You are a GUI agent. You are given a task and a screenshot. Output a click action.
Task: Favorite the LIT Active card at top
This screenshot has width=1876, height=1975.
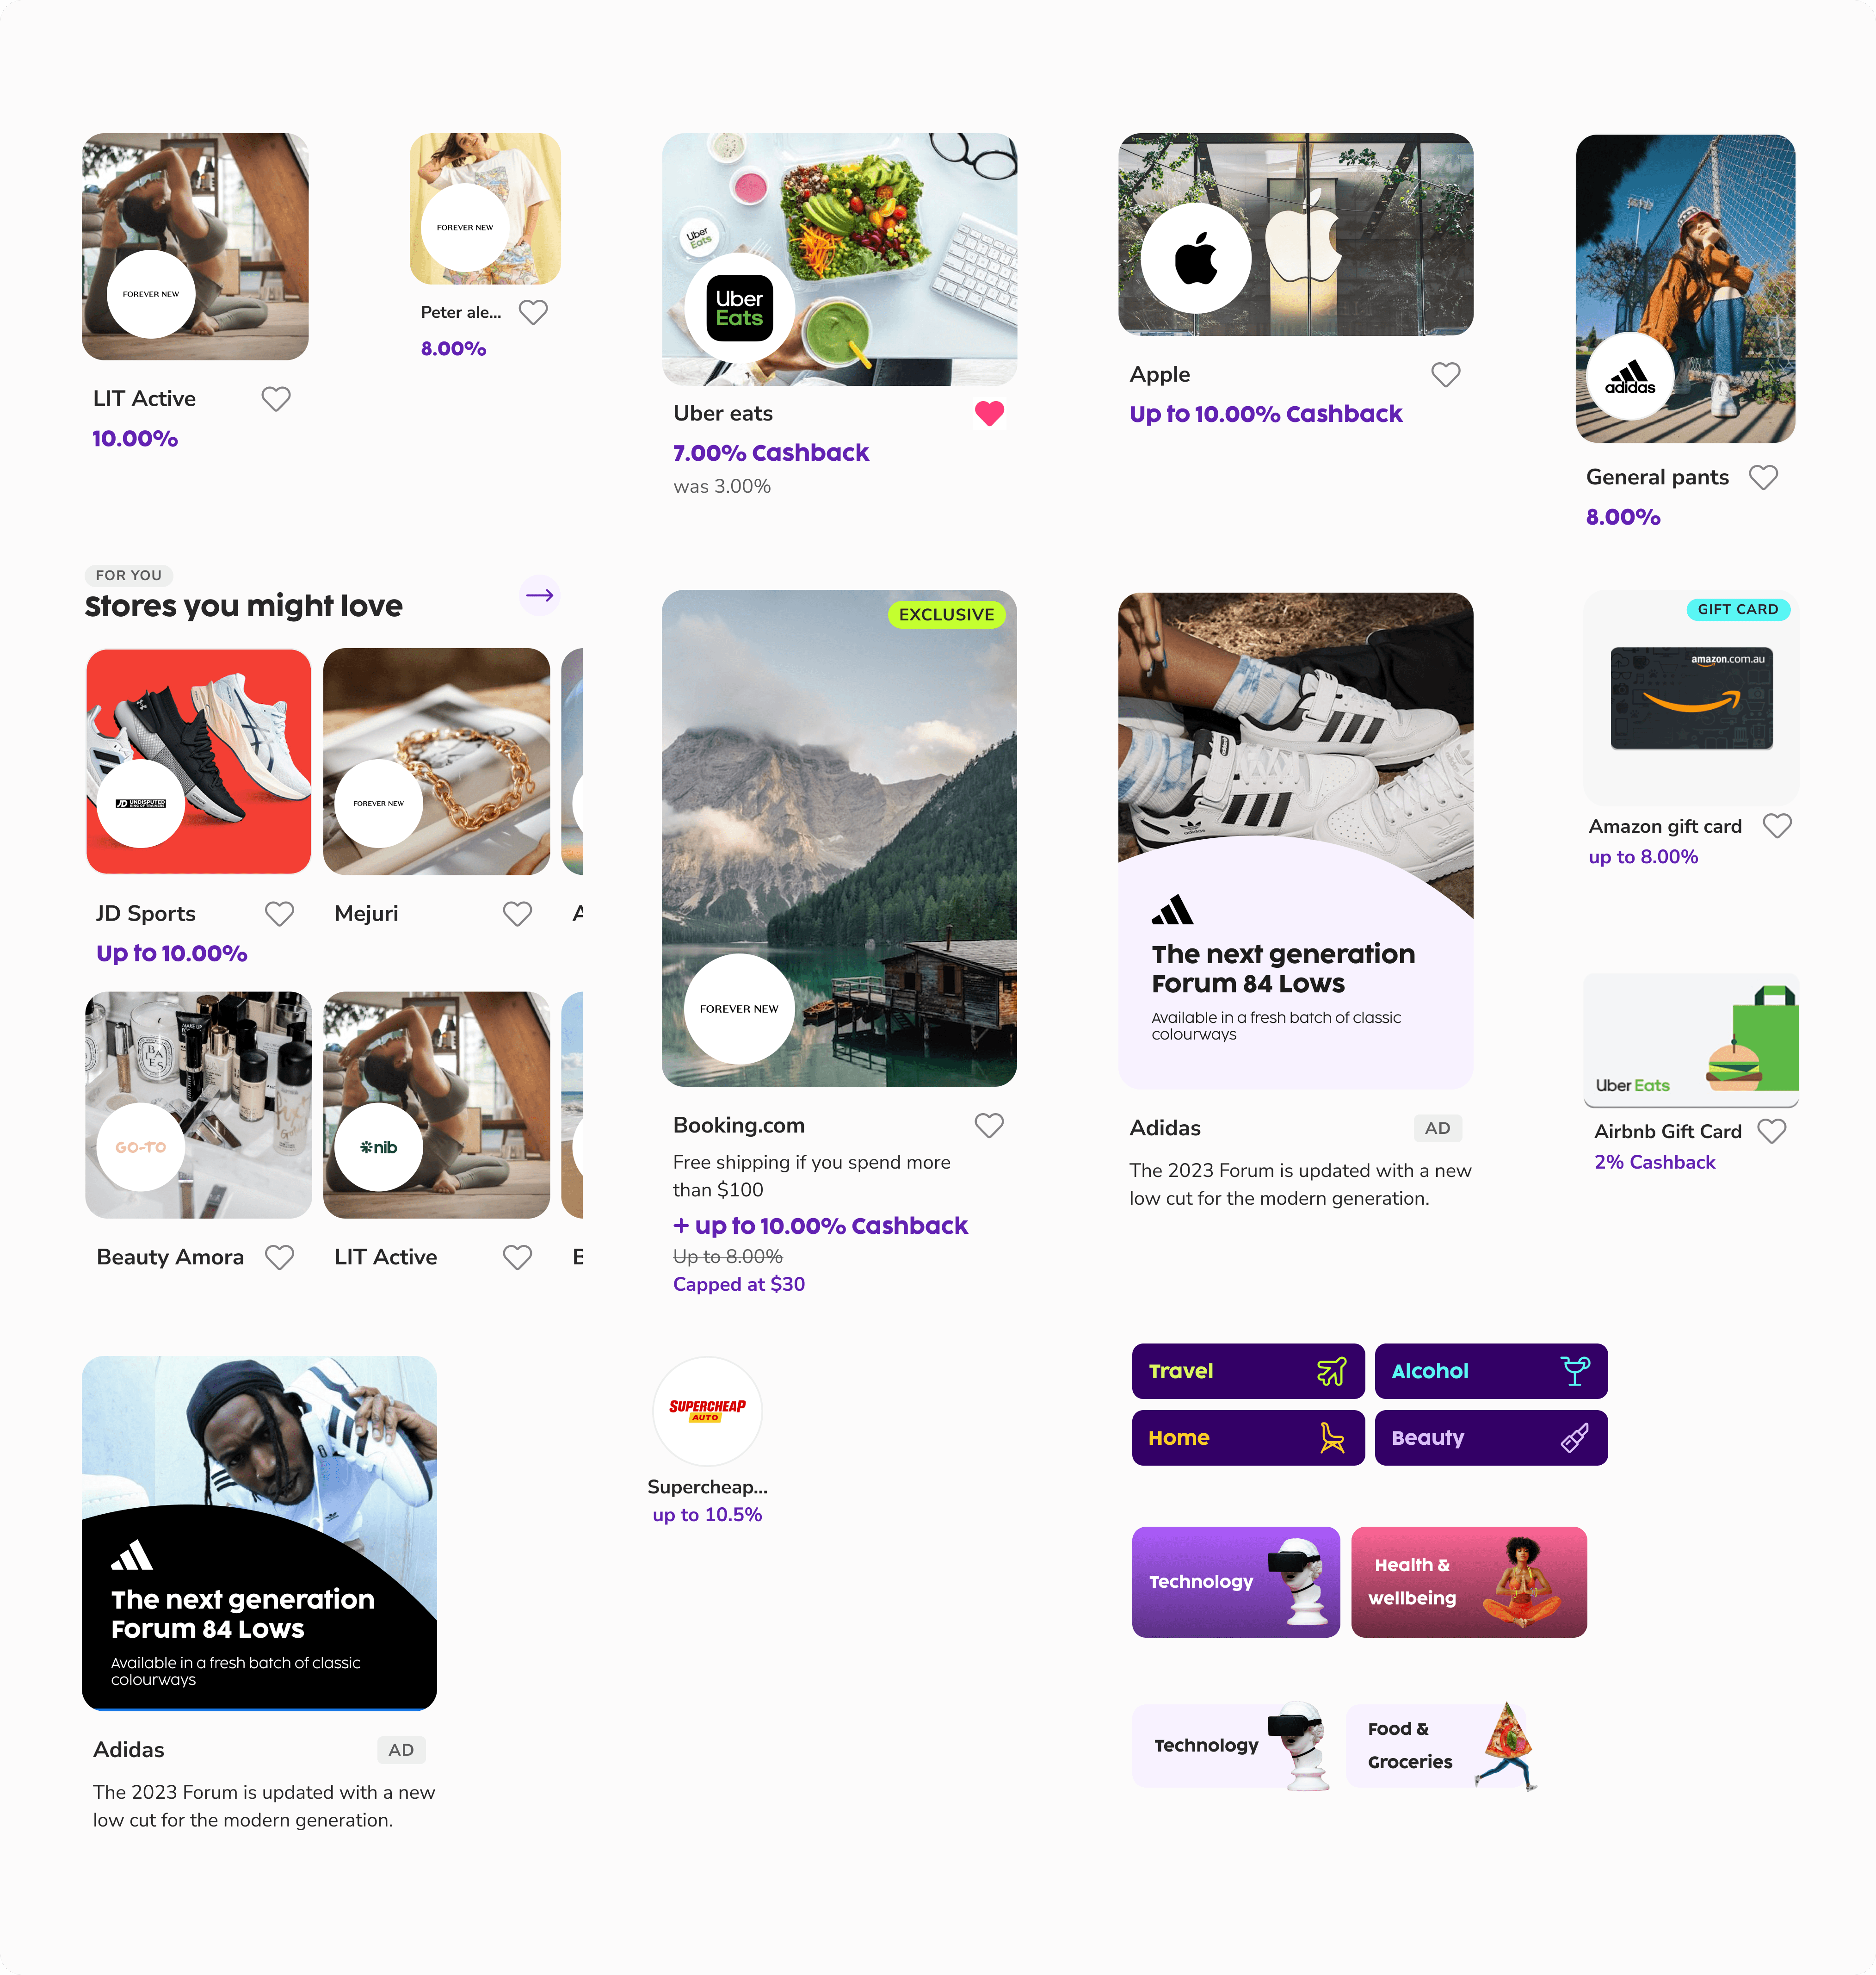[x=276, y=399]
